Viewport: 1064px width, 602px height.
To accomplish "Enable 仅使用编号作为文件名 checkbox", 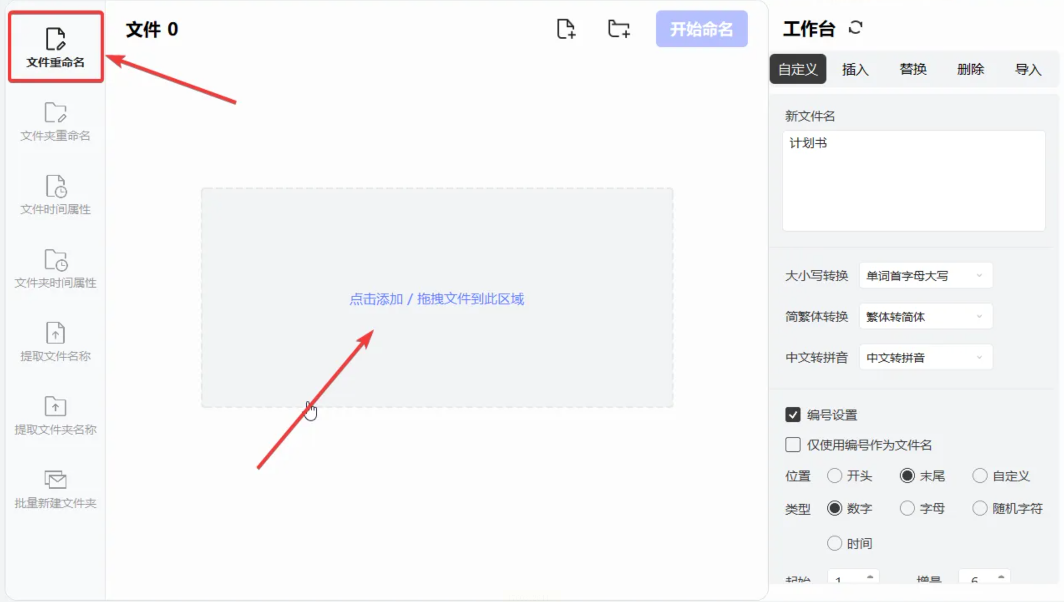I will (793, 445).
